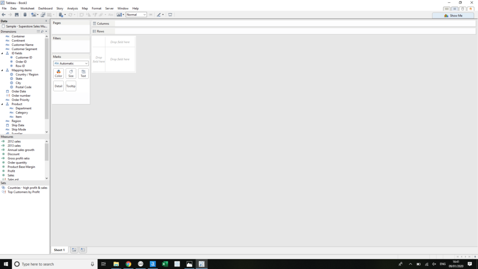Click the Tooltip button on Marks card
Image resolution: width=478 pixels, height=269 pixels.
point(71,86)
